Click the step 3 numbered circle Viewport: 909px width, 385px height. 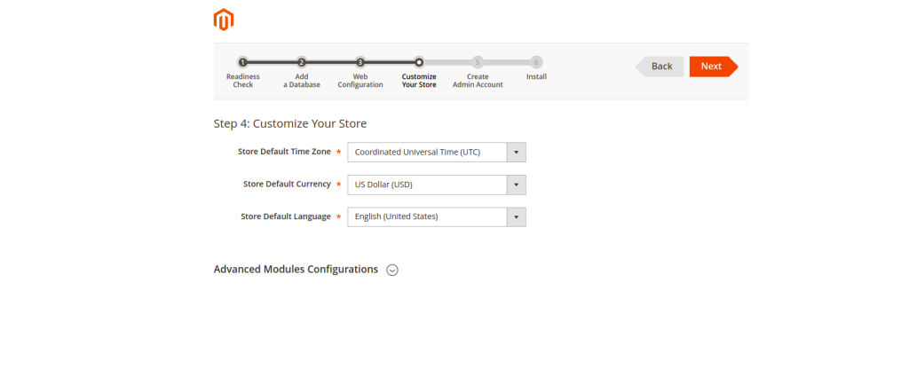[360, 62]
